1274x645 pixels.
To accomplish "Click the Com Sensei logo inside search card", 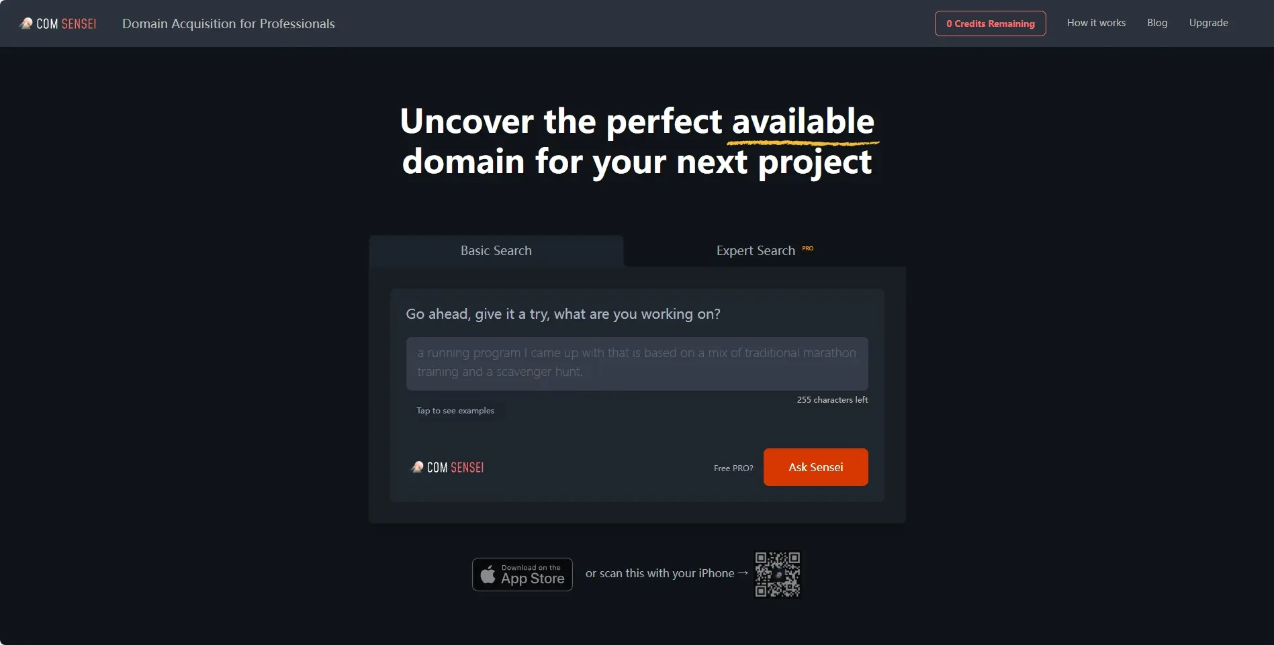I will pos(447,467).
